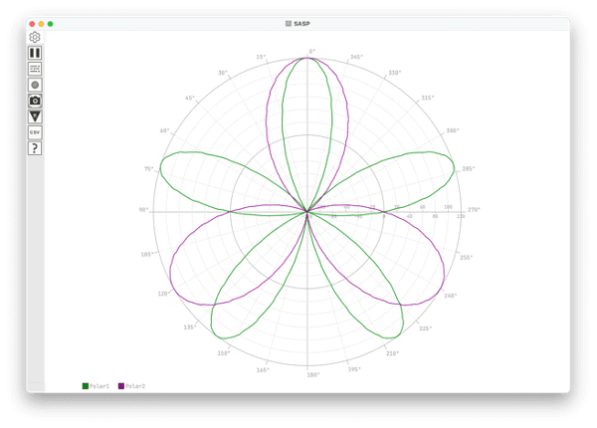Click the 225° angle label

point(425,328)
